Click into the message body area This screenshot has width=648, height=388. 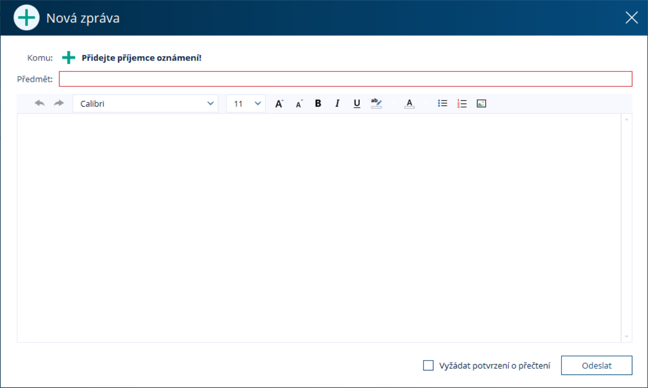click(319, 228)
